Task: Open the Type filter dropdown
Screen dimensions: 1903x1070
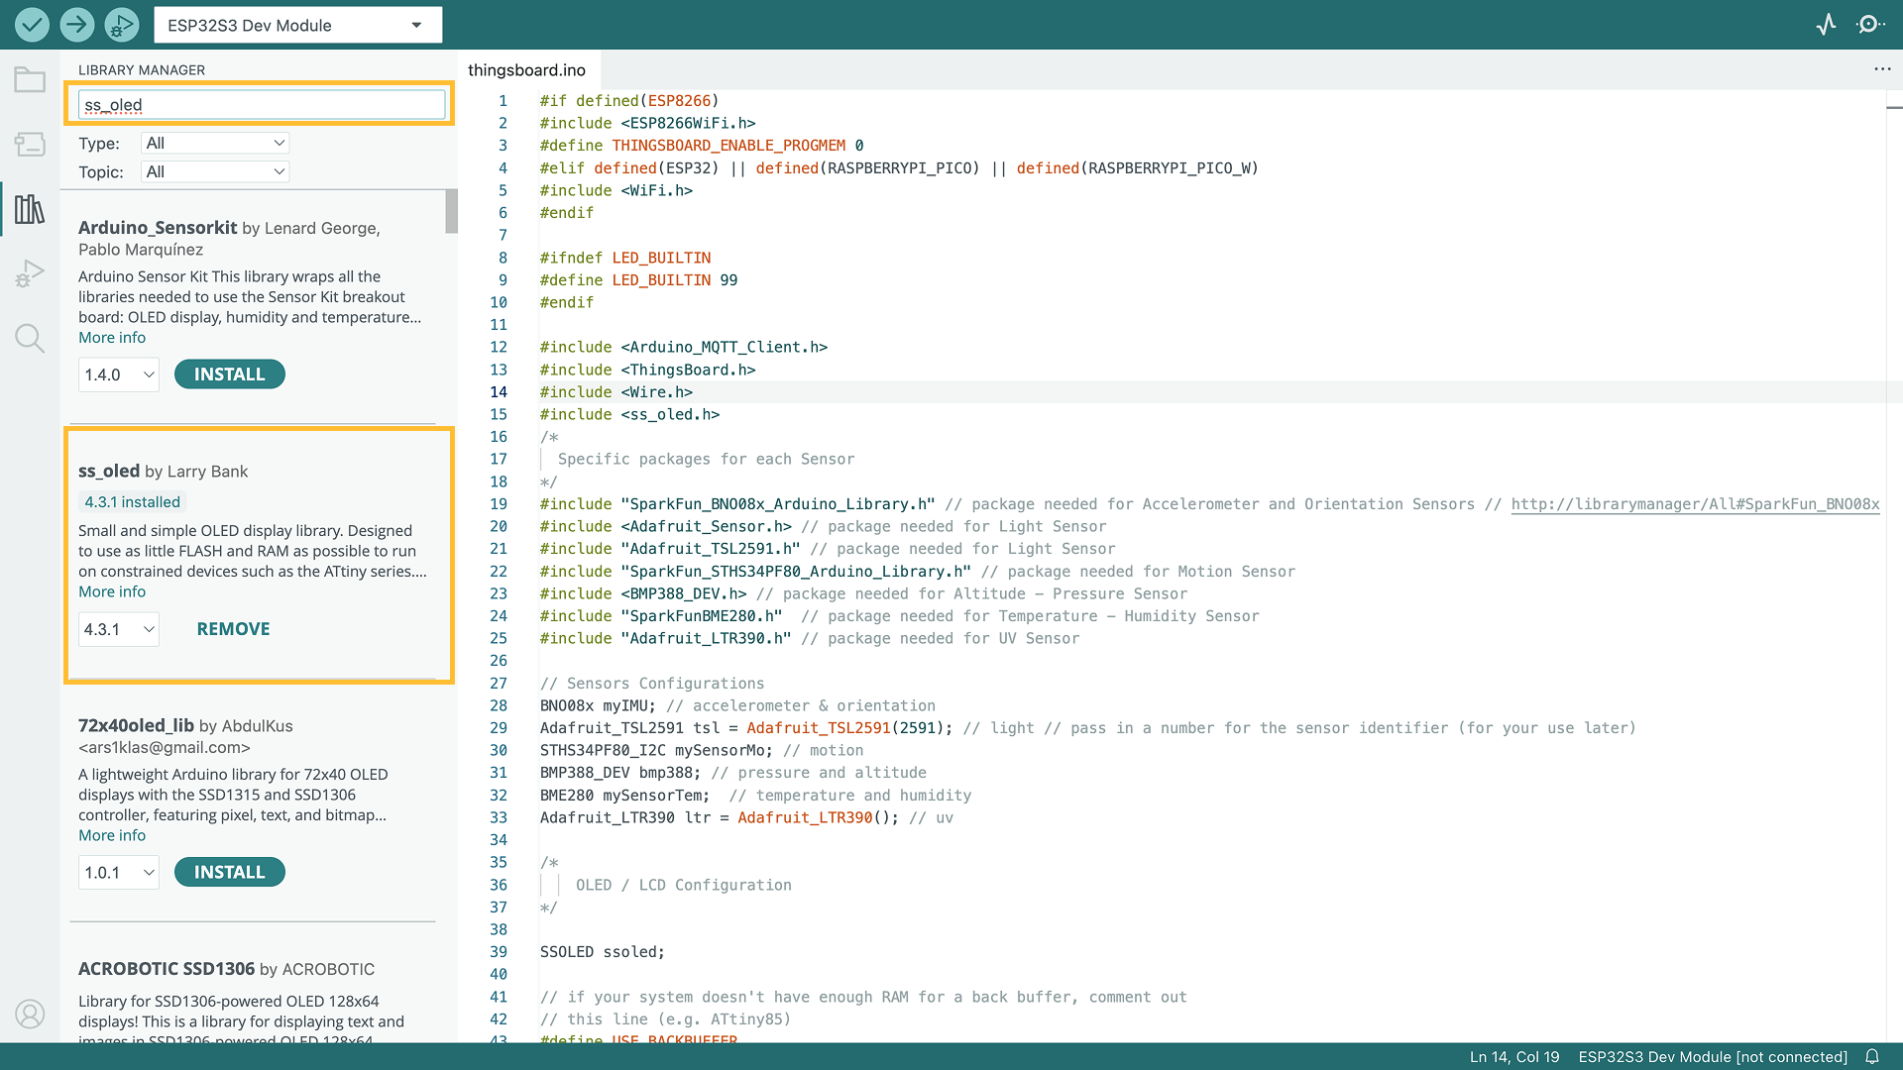Action: click(x=215, y=143)
